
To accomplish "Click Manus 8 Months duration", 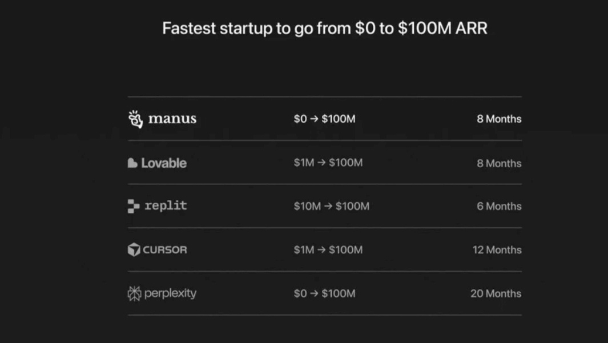I will coord(499,119).
